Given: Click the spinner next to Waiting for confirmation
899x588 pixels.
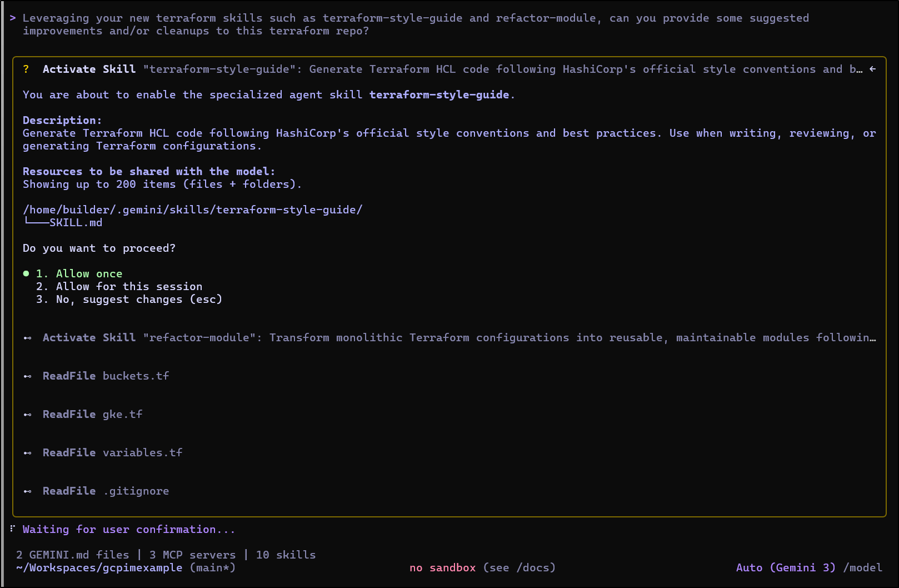Looking at the screenshot, I should tap(12, 529).
